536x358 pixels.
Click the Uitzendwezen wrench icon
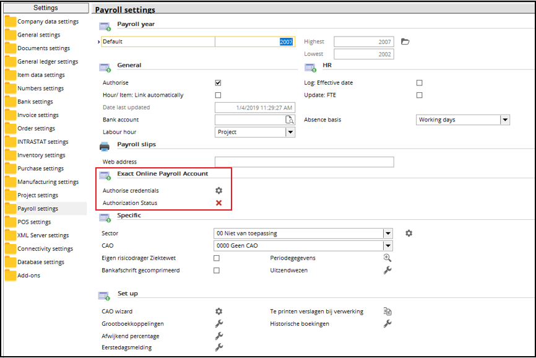coord(387,270)
